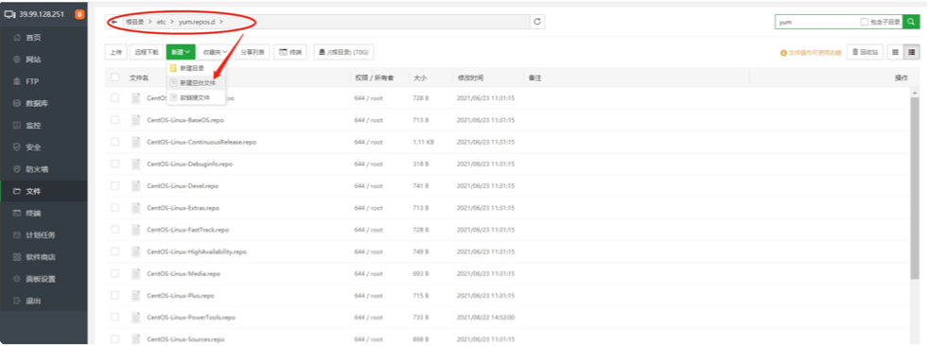
Task: Tick the select-all checkbox in header
Action: coord(114,78)
